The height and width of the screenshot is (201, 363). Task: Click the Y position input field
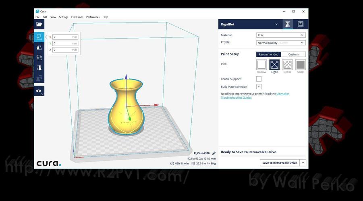pos(65,43)
